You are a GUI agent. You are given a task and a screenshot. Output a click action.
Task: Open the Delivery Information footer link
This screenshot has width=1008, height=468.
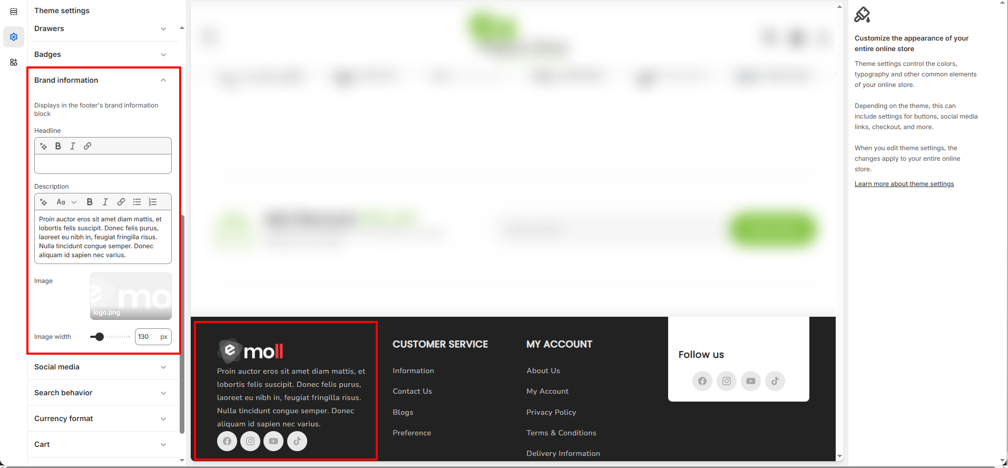tap(563, 453)
